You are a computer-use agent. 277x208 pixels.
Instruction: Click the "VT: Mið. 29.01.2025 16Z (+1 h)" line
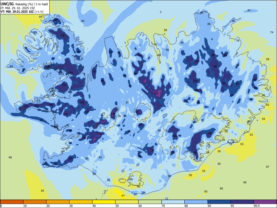22,12
